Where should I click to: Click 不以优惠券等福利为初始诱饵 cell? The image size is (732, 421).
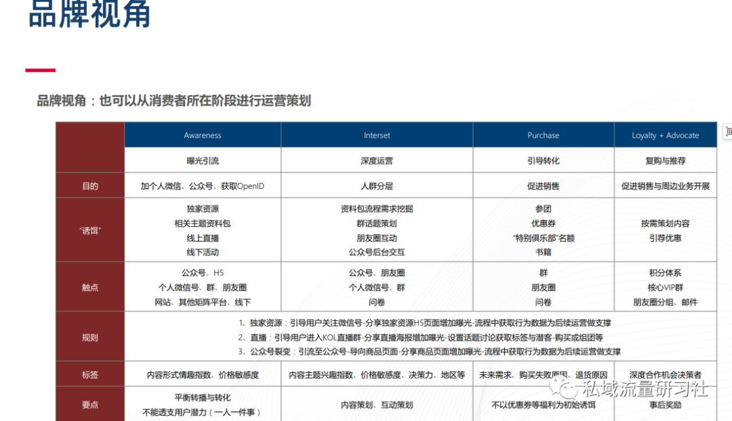pos(544,405)
